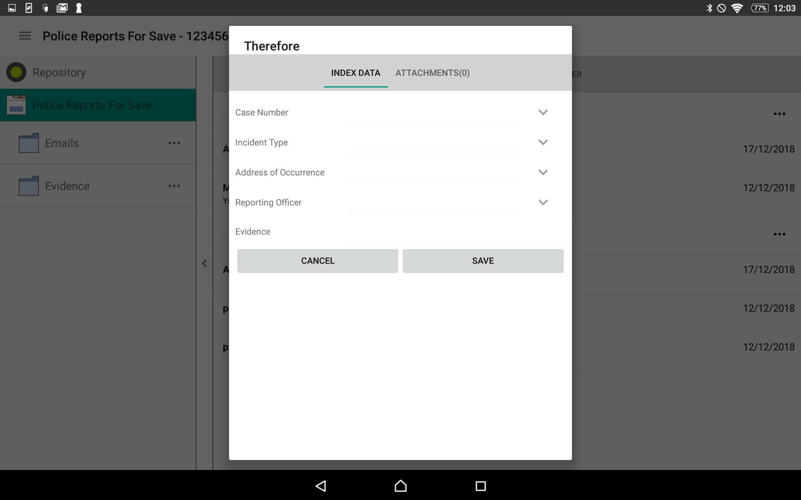Click the Repository icon in sidebar
Image resolution: width=801 pixels, height=500 pixels.
[16, 72]
